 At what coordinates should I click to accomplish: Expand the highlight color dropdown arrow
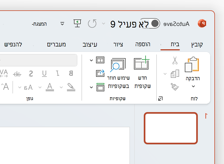[61, 87]
